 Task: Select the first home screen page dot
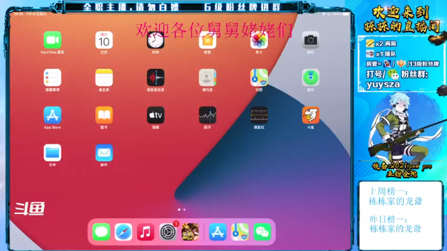click(x=179, y=209)
